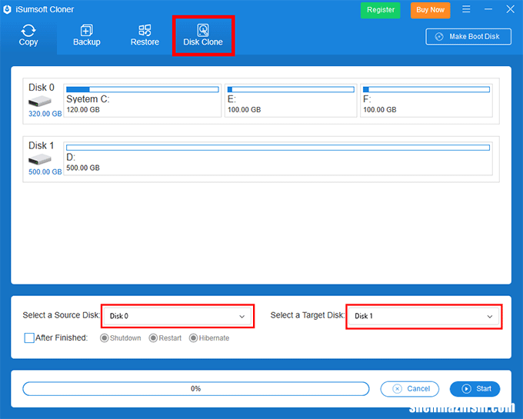
Task: Click the E: partition usage bar
Action: 291,89
